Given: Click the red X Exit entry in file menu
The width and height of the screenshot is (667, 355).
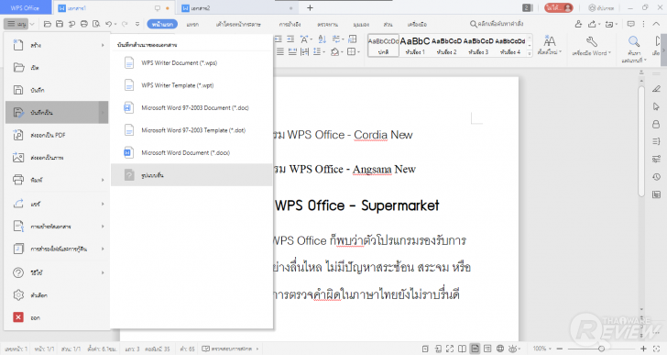Looking at the screenshot, I should 57,317.
